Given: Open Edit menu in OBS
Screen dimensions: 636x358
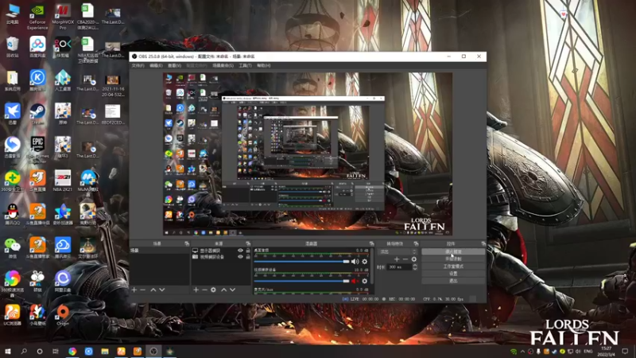Looking at the screenshot, I should 156,65.
